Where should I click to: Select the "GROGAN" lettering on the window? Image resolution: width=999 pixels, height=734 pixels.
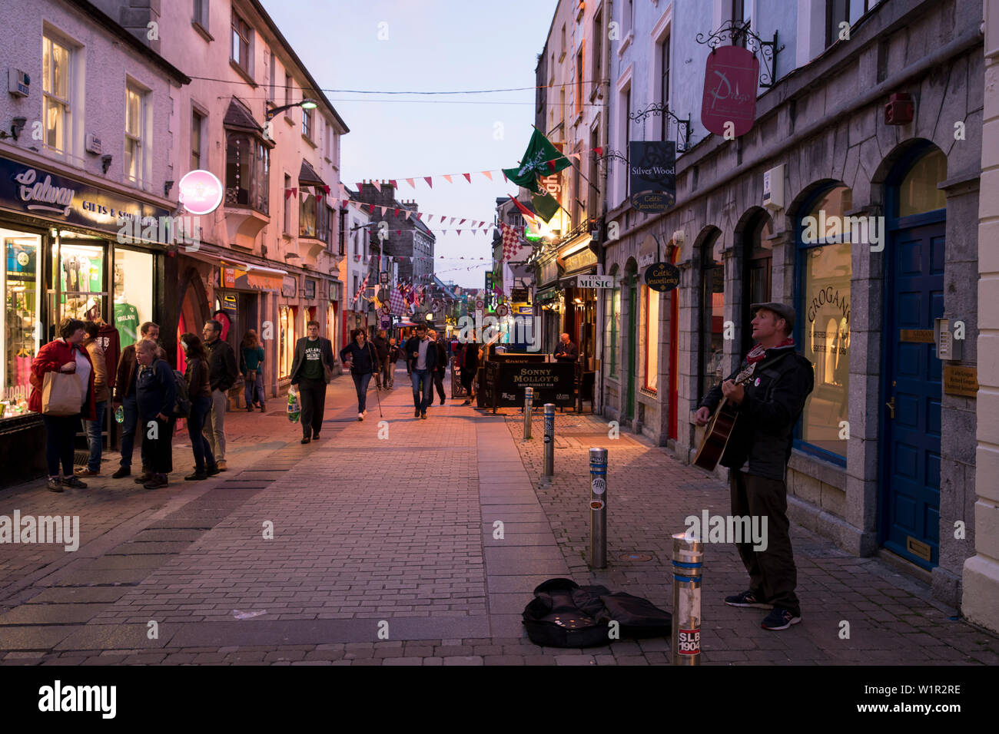coord(828,305)
